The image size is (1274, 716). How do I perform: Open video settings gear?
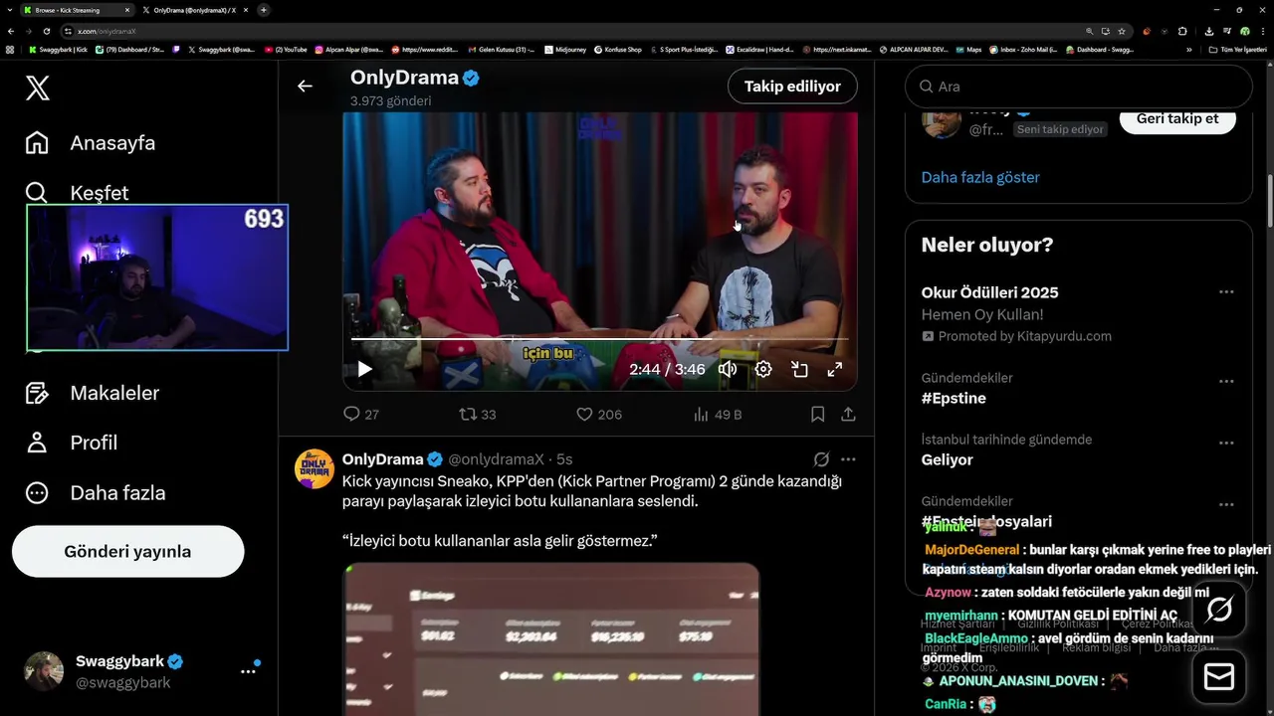[x=763, y=370]
